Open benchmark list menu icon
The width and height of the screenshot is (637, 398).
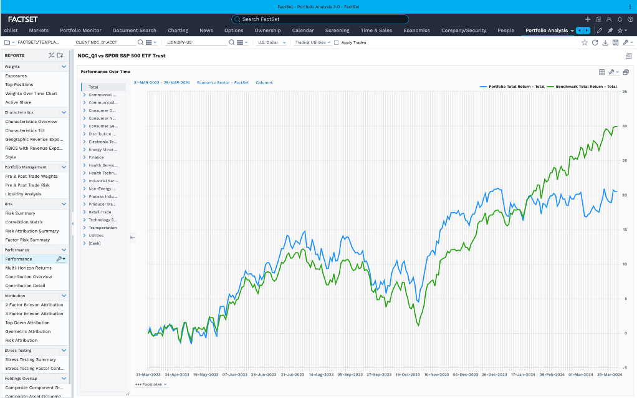tap(242, 42)
